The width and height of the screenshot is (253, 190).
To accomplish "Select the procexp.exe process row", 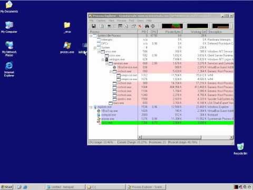I will point(161,119).
